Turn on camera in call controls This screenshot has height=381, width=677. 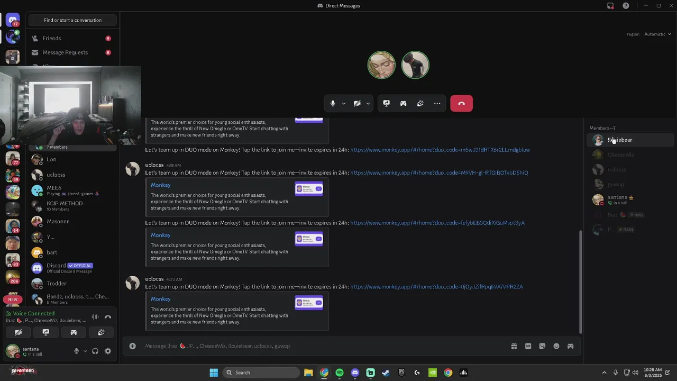pos(357,103)
